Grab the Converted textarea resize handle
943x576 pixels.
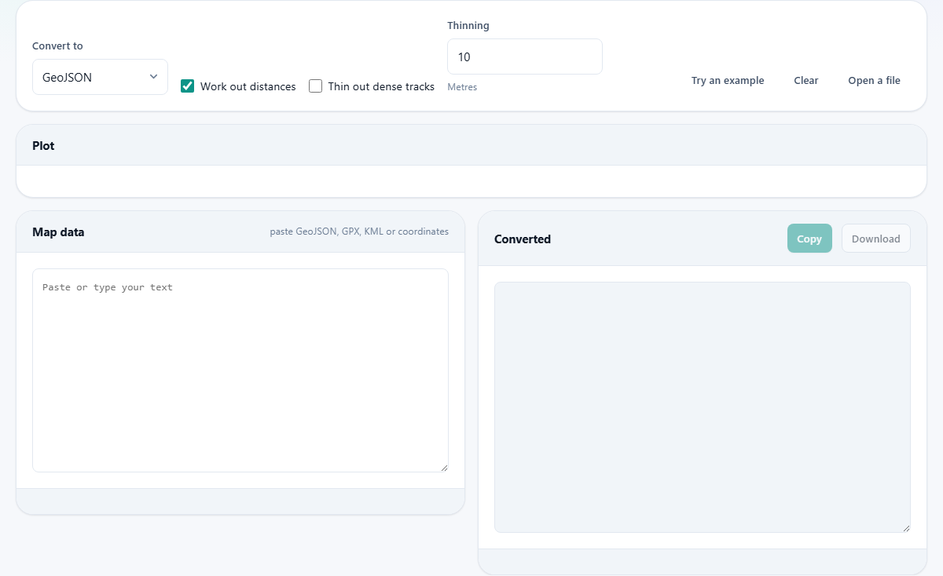905,527
